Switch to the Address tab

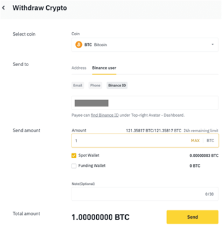[79, 68]
